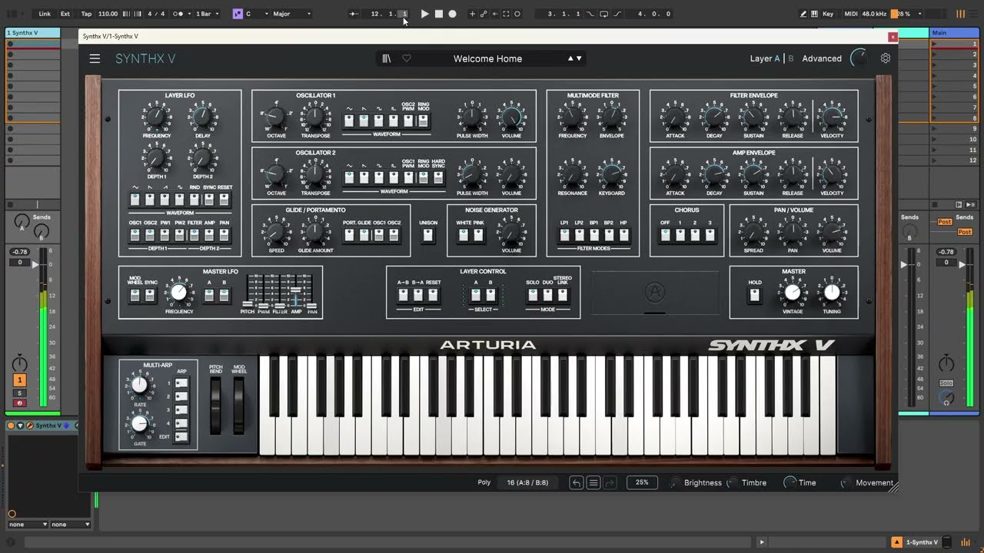Viewport: 984px width, 553px height.
Task: Switch to Layer B
Action: pyautogui.click(x=791, y=58)
